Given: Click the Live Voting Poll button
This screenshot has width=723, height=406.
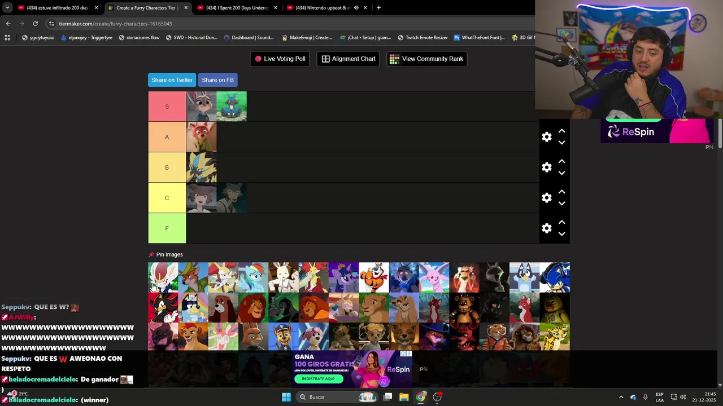Looking at the screenshot, I should pyautogui.click(x=280, y=59).
